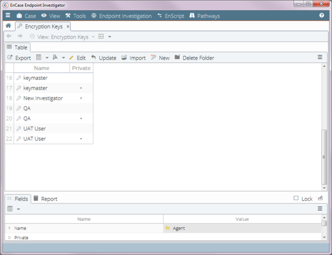Select the New.Investigator key row
332x255 pixels.
[43, 98]
